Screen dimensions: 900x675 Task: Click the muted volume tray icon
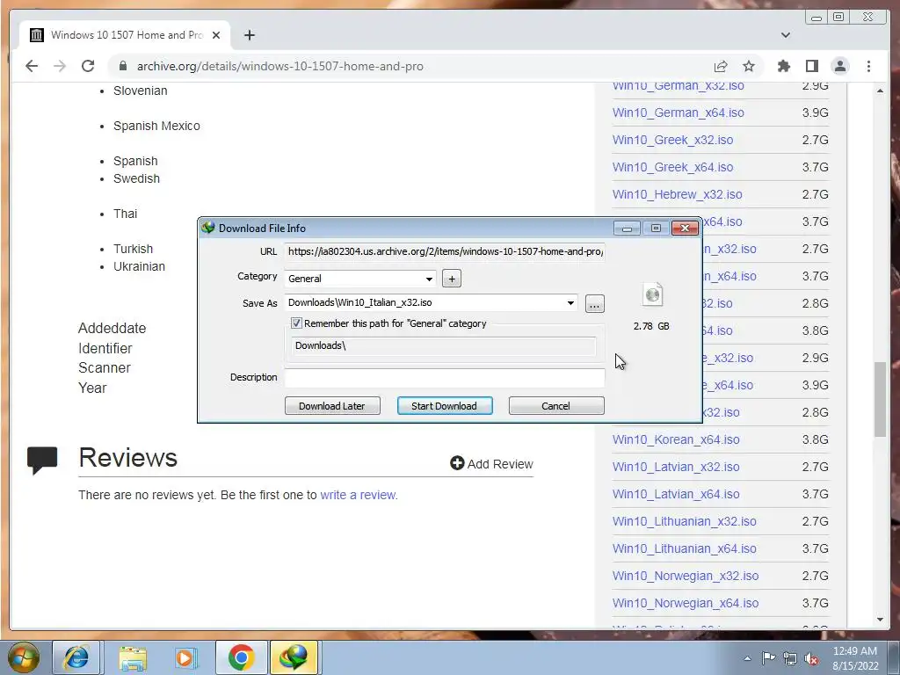[811, 658]
